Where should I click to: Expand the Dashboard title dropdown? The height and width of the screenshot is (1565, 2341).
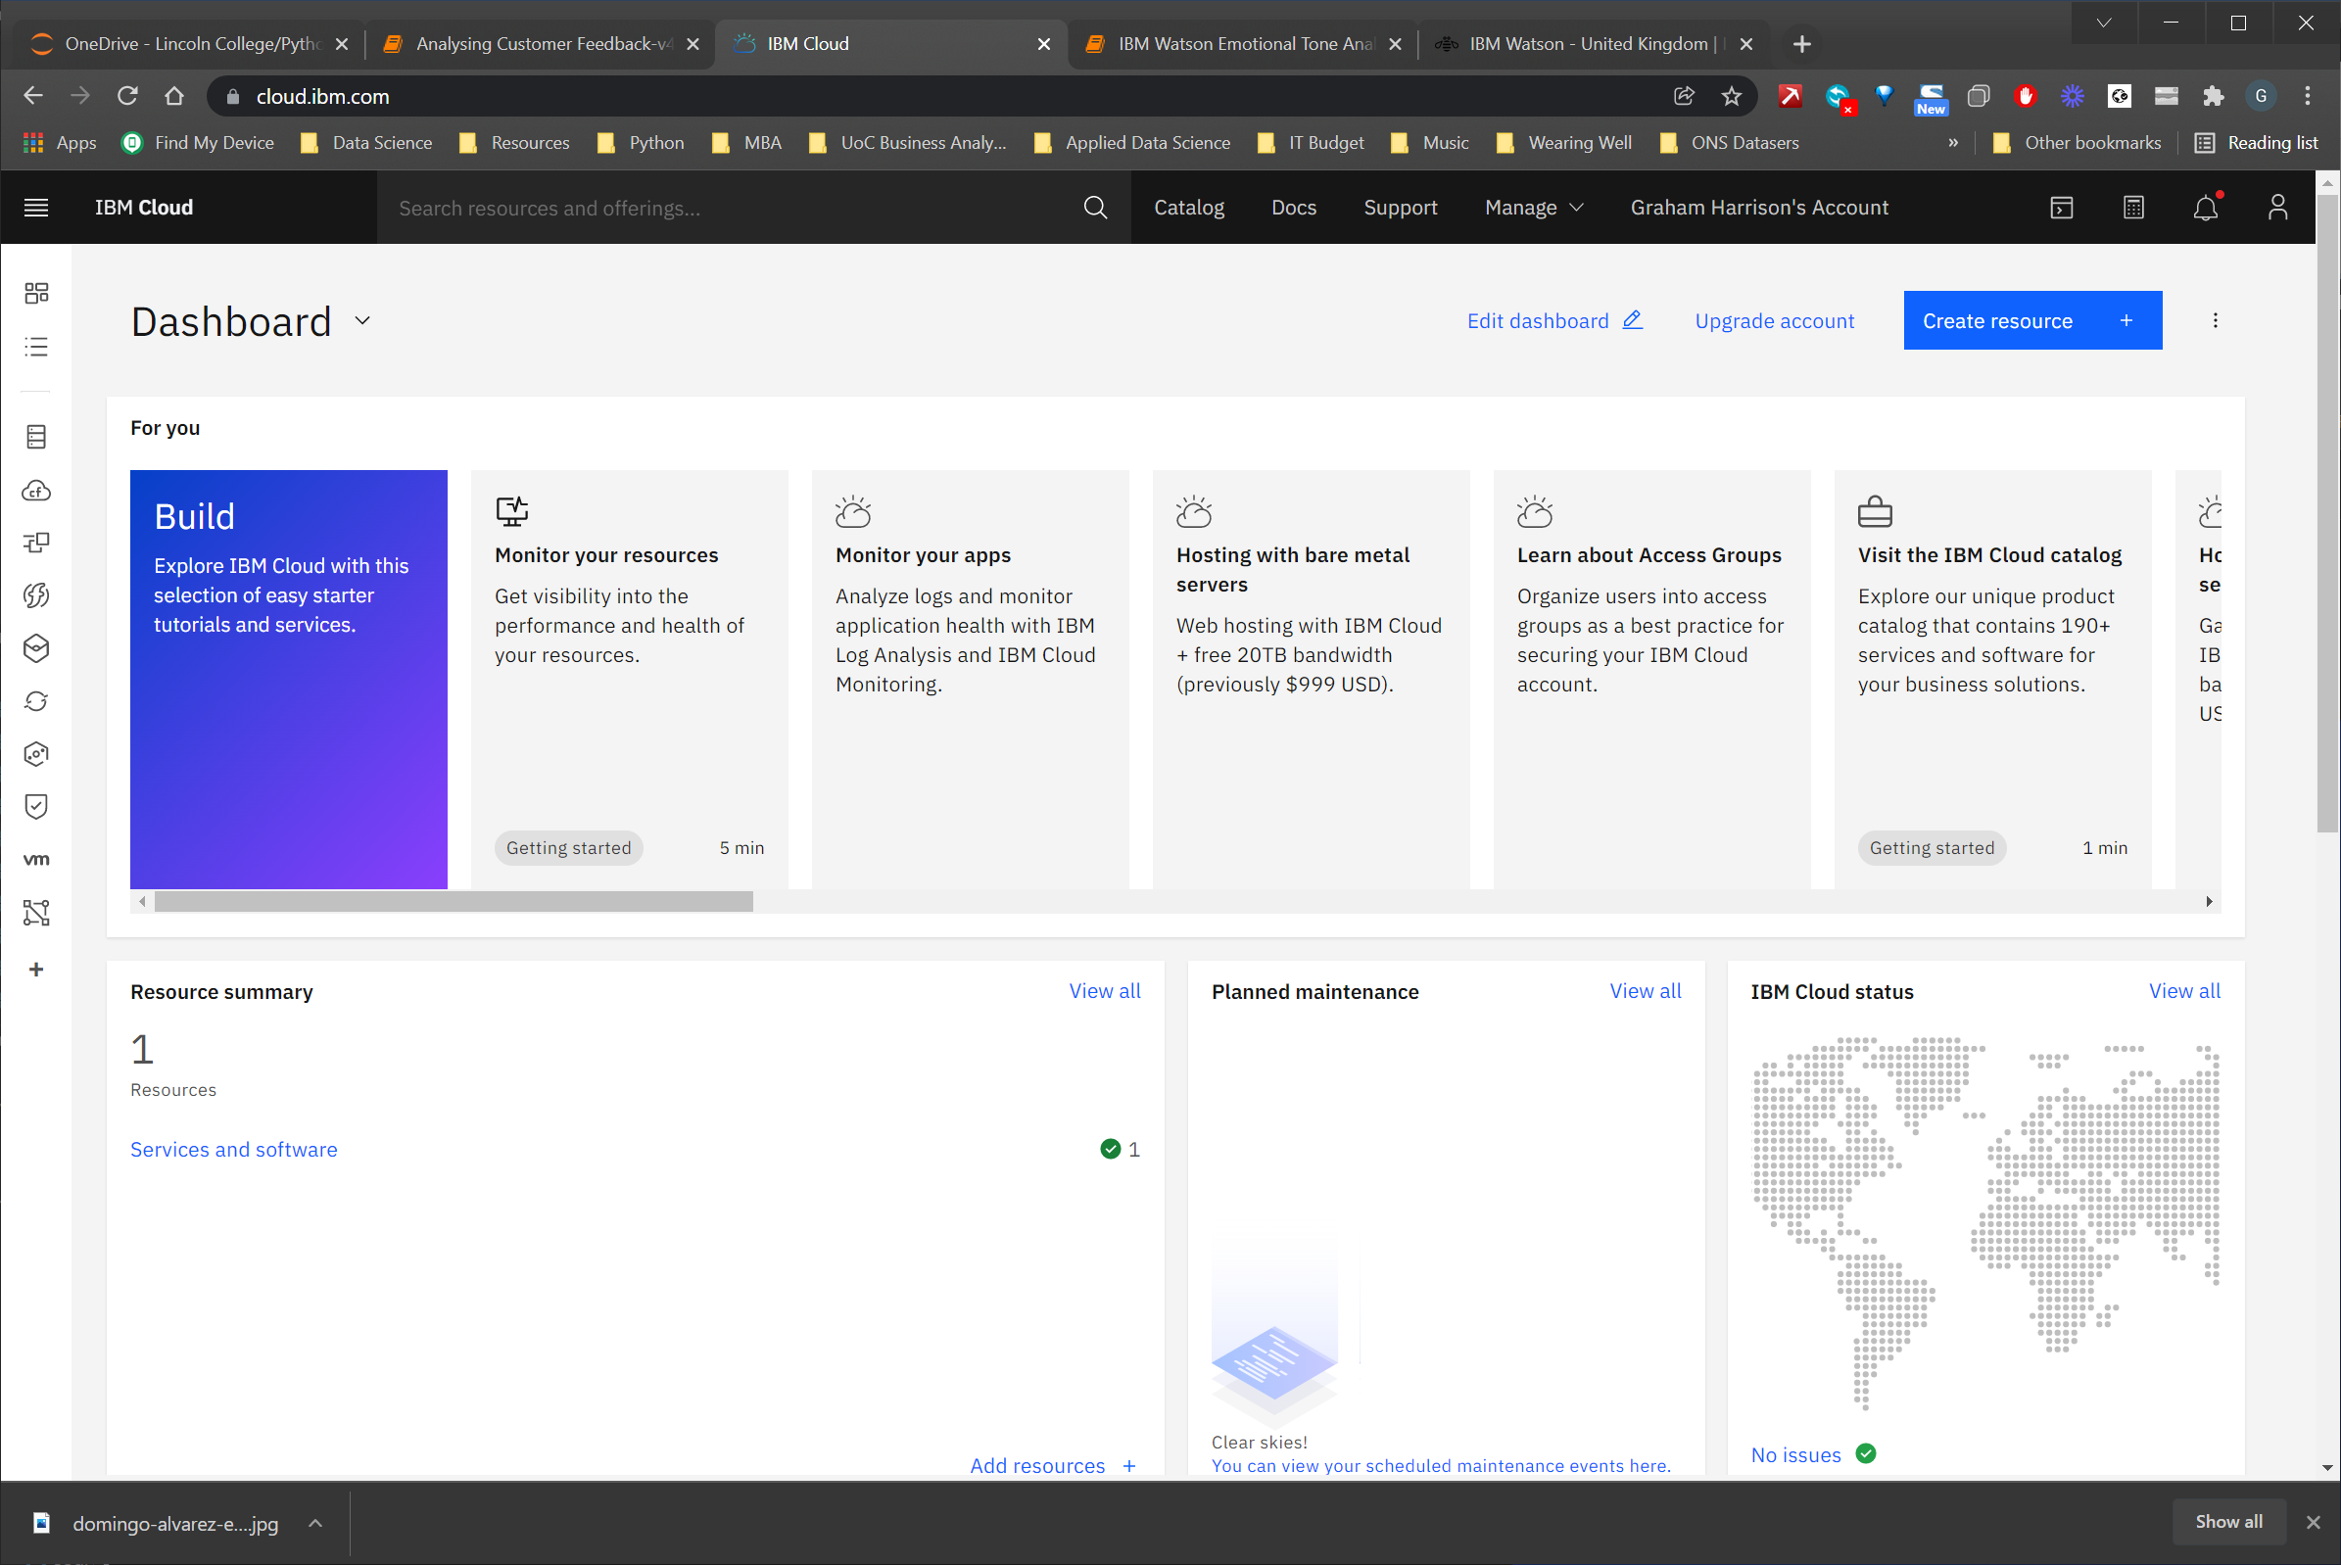[362, 320]
